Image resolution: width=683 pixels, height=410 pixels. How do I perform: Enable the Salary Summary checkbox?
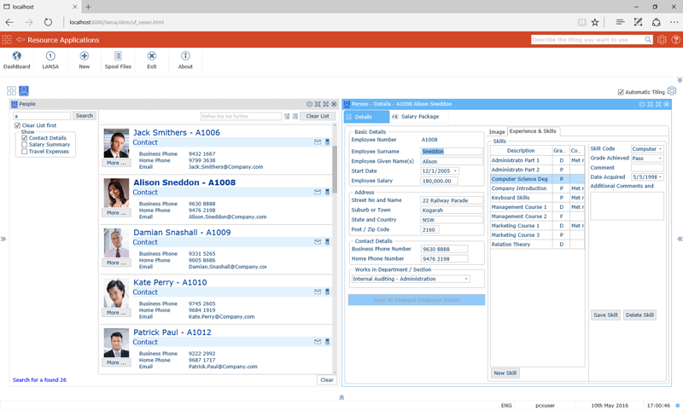click(25, 145)
